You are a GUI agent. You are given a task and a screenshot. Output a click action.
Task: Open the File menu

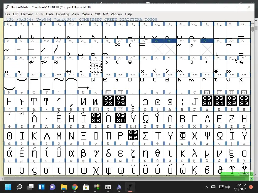(8, 14)
